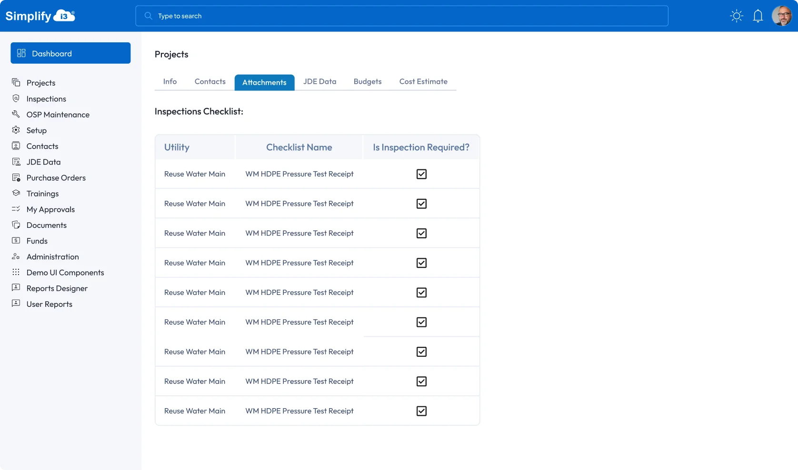Viewport: 798px width, 470px height.
Task: Open My Approvals from the sidebar
Action: 50,209
